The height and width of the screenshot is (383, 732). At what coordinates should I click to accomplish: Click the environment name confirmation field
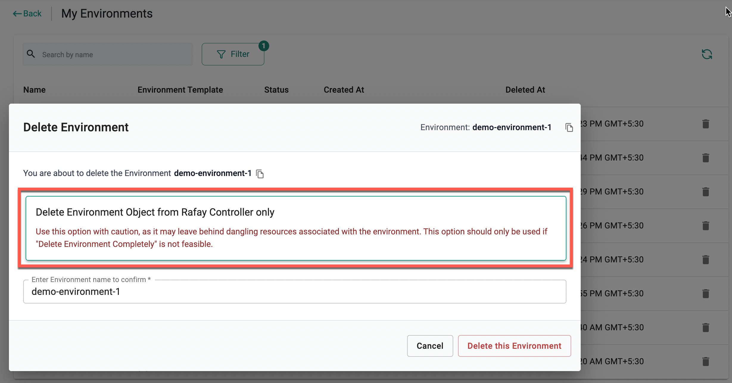click(294, 292)
